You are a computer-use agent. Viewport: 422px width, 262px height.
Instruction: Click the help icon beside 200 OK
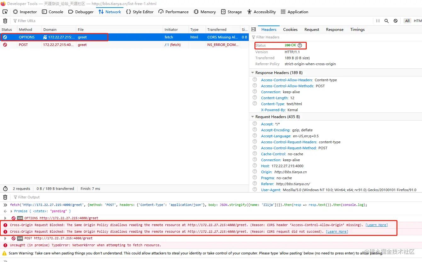pyautogui.click(x=300, y=45)
